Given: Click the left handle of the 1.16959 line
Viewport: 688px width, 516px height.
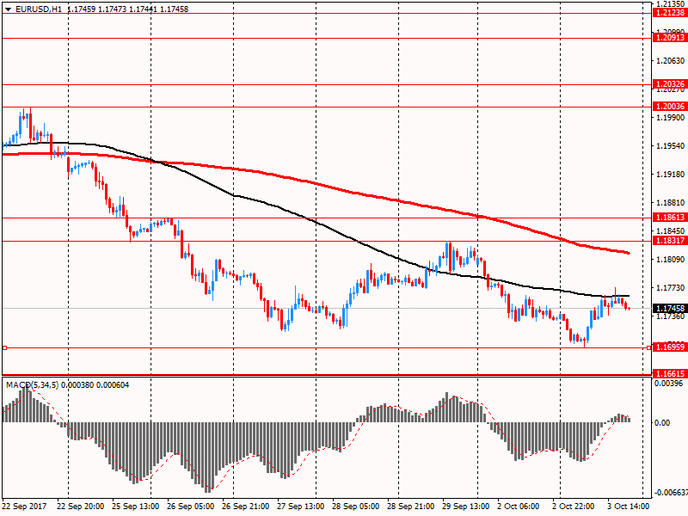Looking at the screenshot, I should tap(5, 348).
